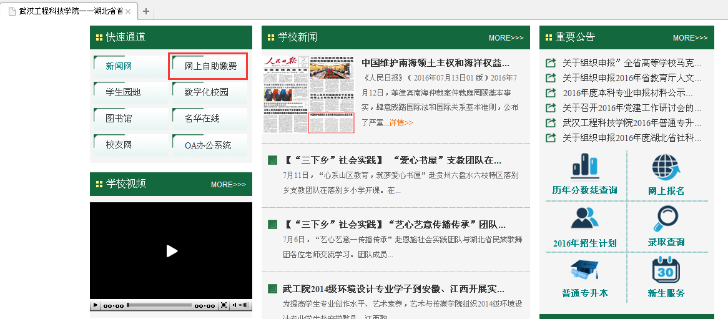This screenshot has width=728, height=319.
Task: Expand 重要公告 with MORE>>> link
Action: click(690, 38)
